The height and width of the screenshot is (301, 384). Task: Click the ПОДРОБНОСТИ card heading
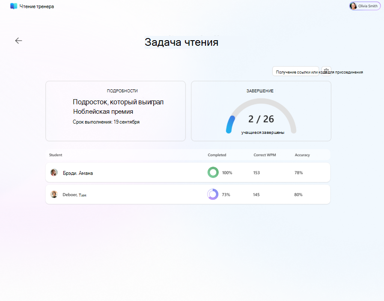coord(122,91)
